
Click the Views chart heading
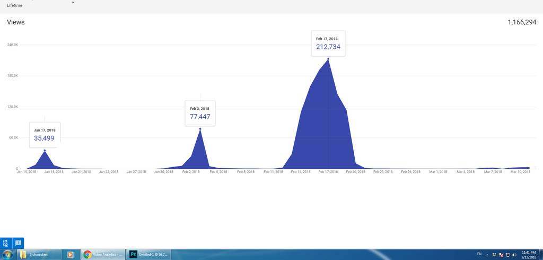tap(15, 22)
